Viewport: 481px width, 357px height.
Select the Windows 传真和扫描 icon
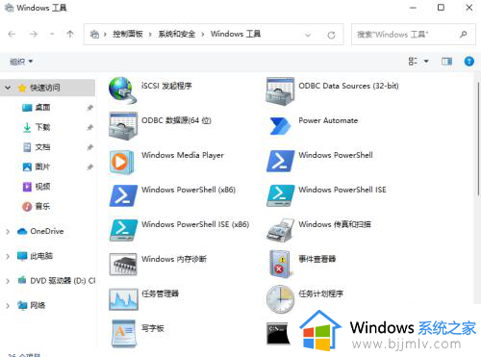pyautogui.click(x=280, y=230)
